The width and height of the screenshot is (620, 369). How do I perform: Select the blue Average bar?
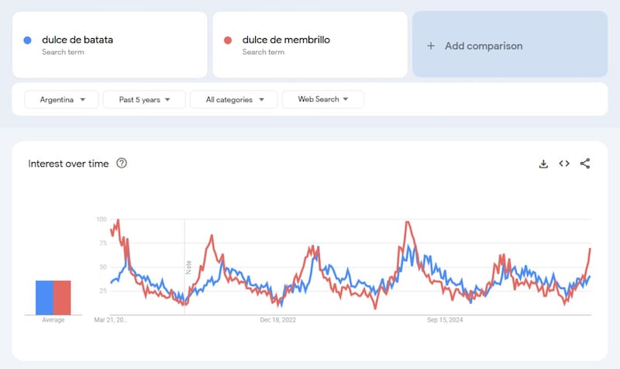(x=44, y=297)
